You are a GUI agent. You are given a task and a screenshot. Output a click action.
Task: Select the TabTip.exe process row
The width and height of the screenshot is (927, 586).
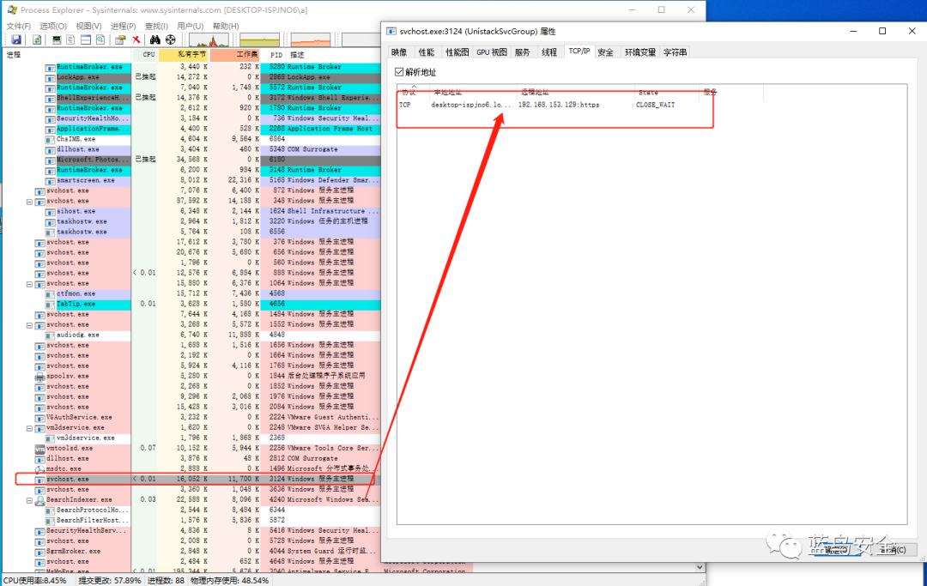pos(191,305)
